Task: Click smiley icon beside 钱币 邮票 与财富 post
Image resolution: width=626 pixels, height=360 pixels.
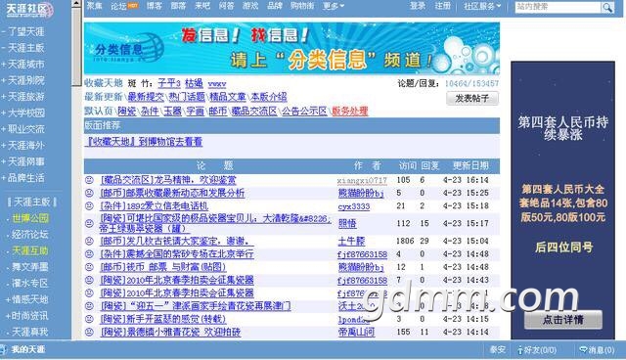Action: coord(89,267)
